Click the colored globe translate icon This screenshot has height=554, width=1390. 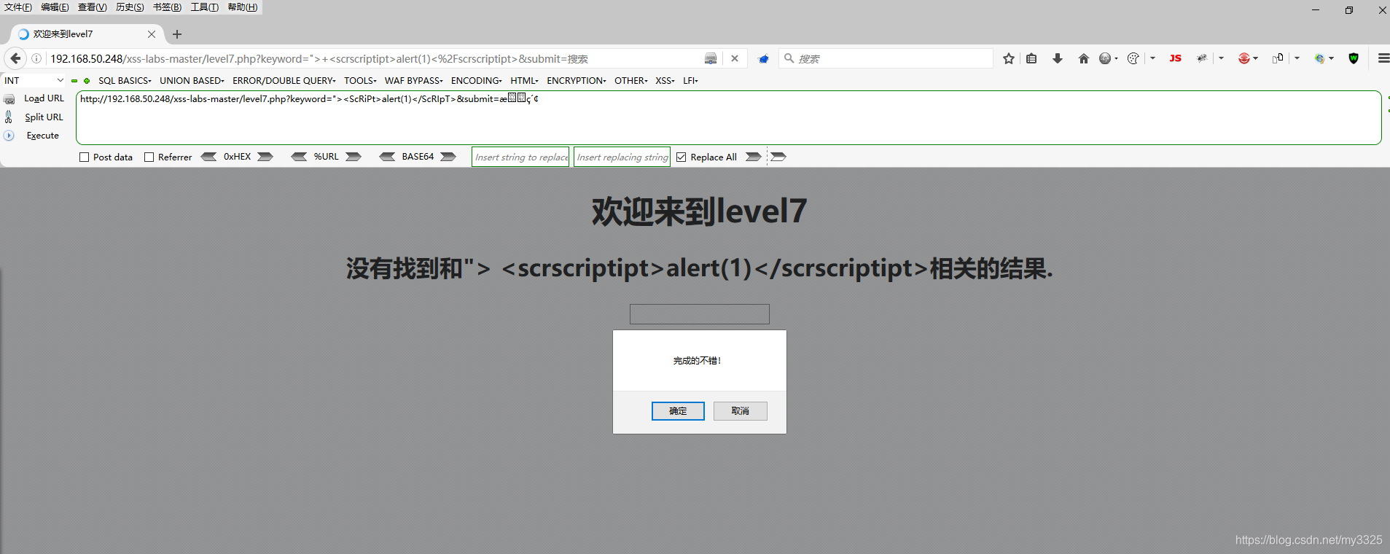(1320, 58)
